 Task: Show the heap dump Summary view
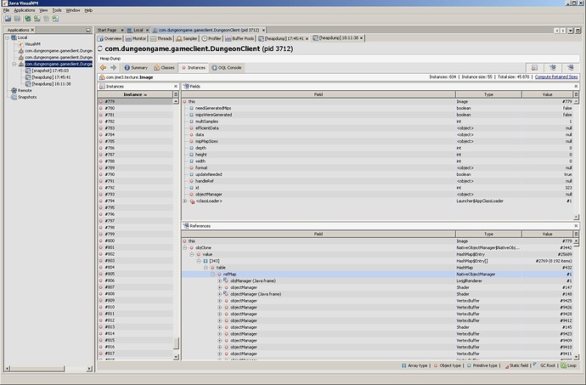[137, 68]
